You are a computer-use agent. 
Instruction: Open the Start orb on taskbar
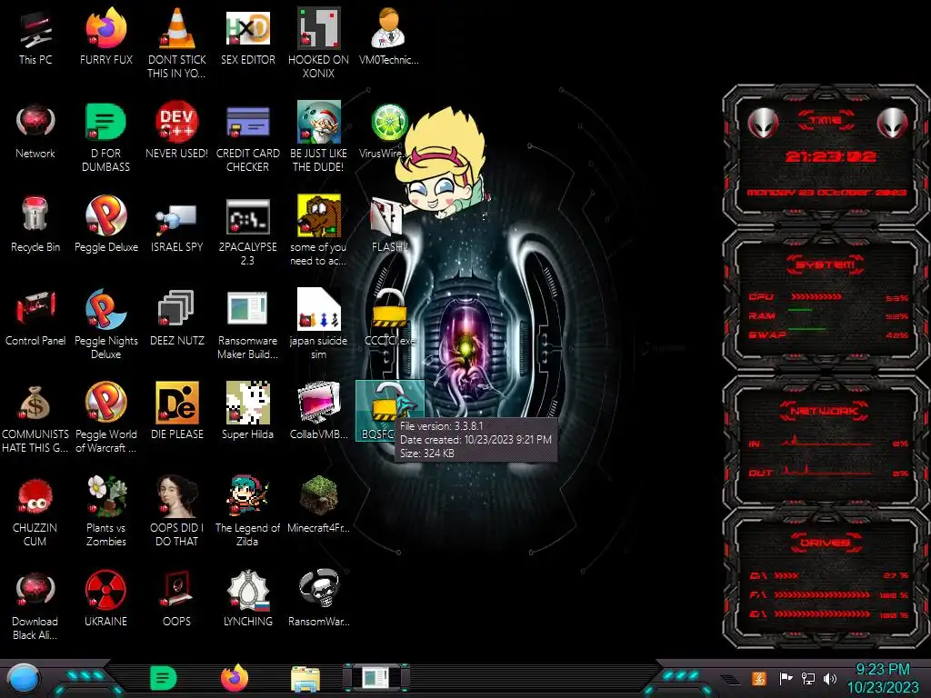23,679
